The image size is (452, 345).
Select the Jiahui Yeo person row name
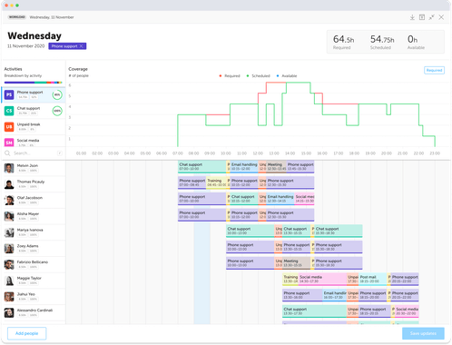[26, 294]
